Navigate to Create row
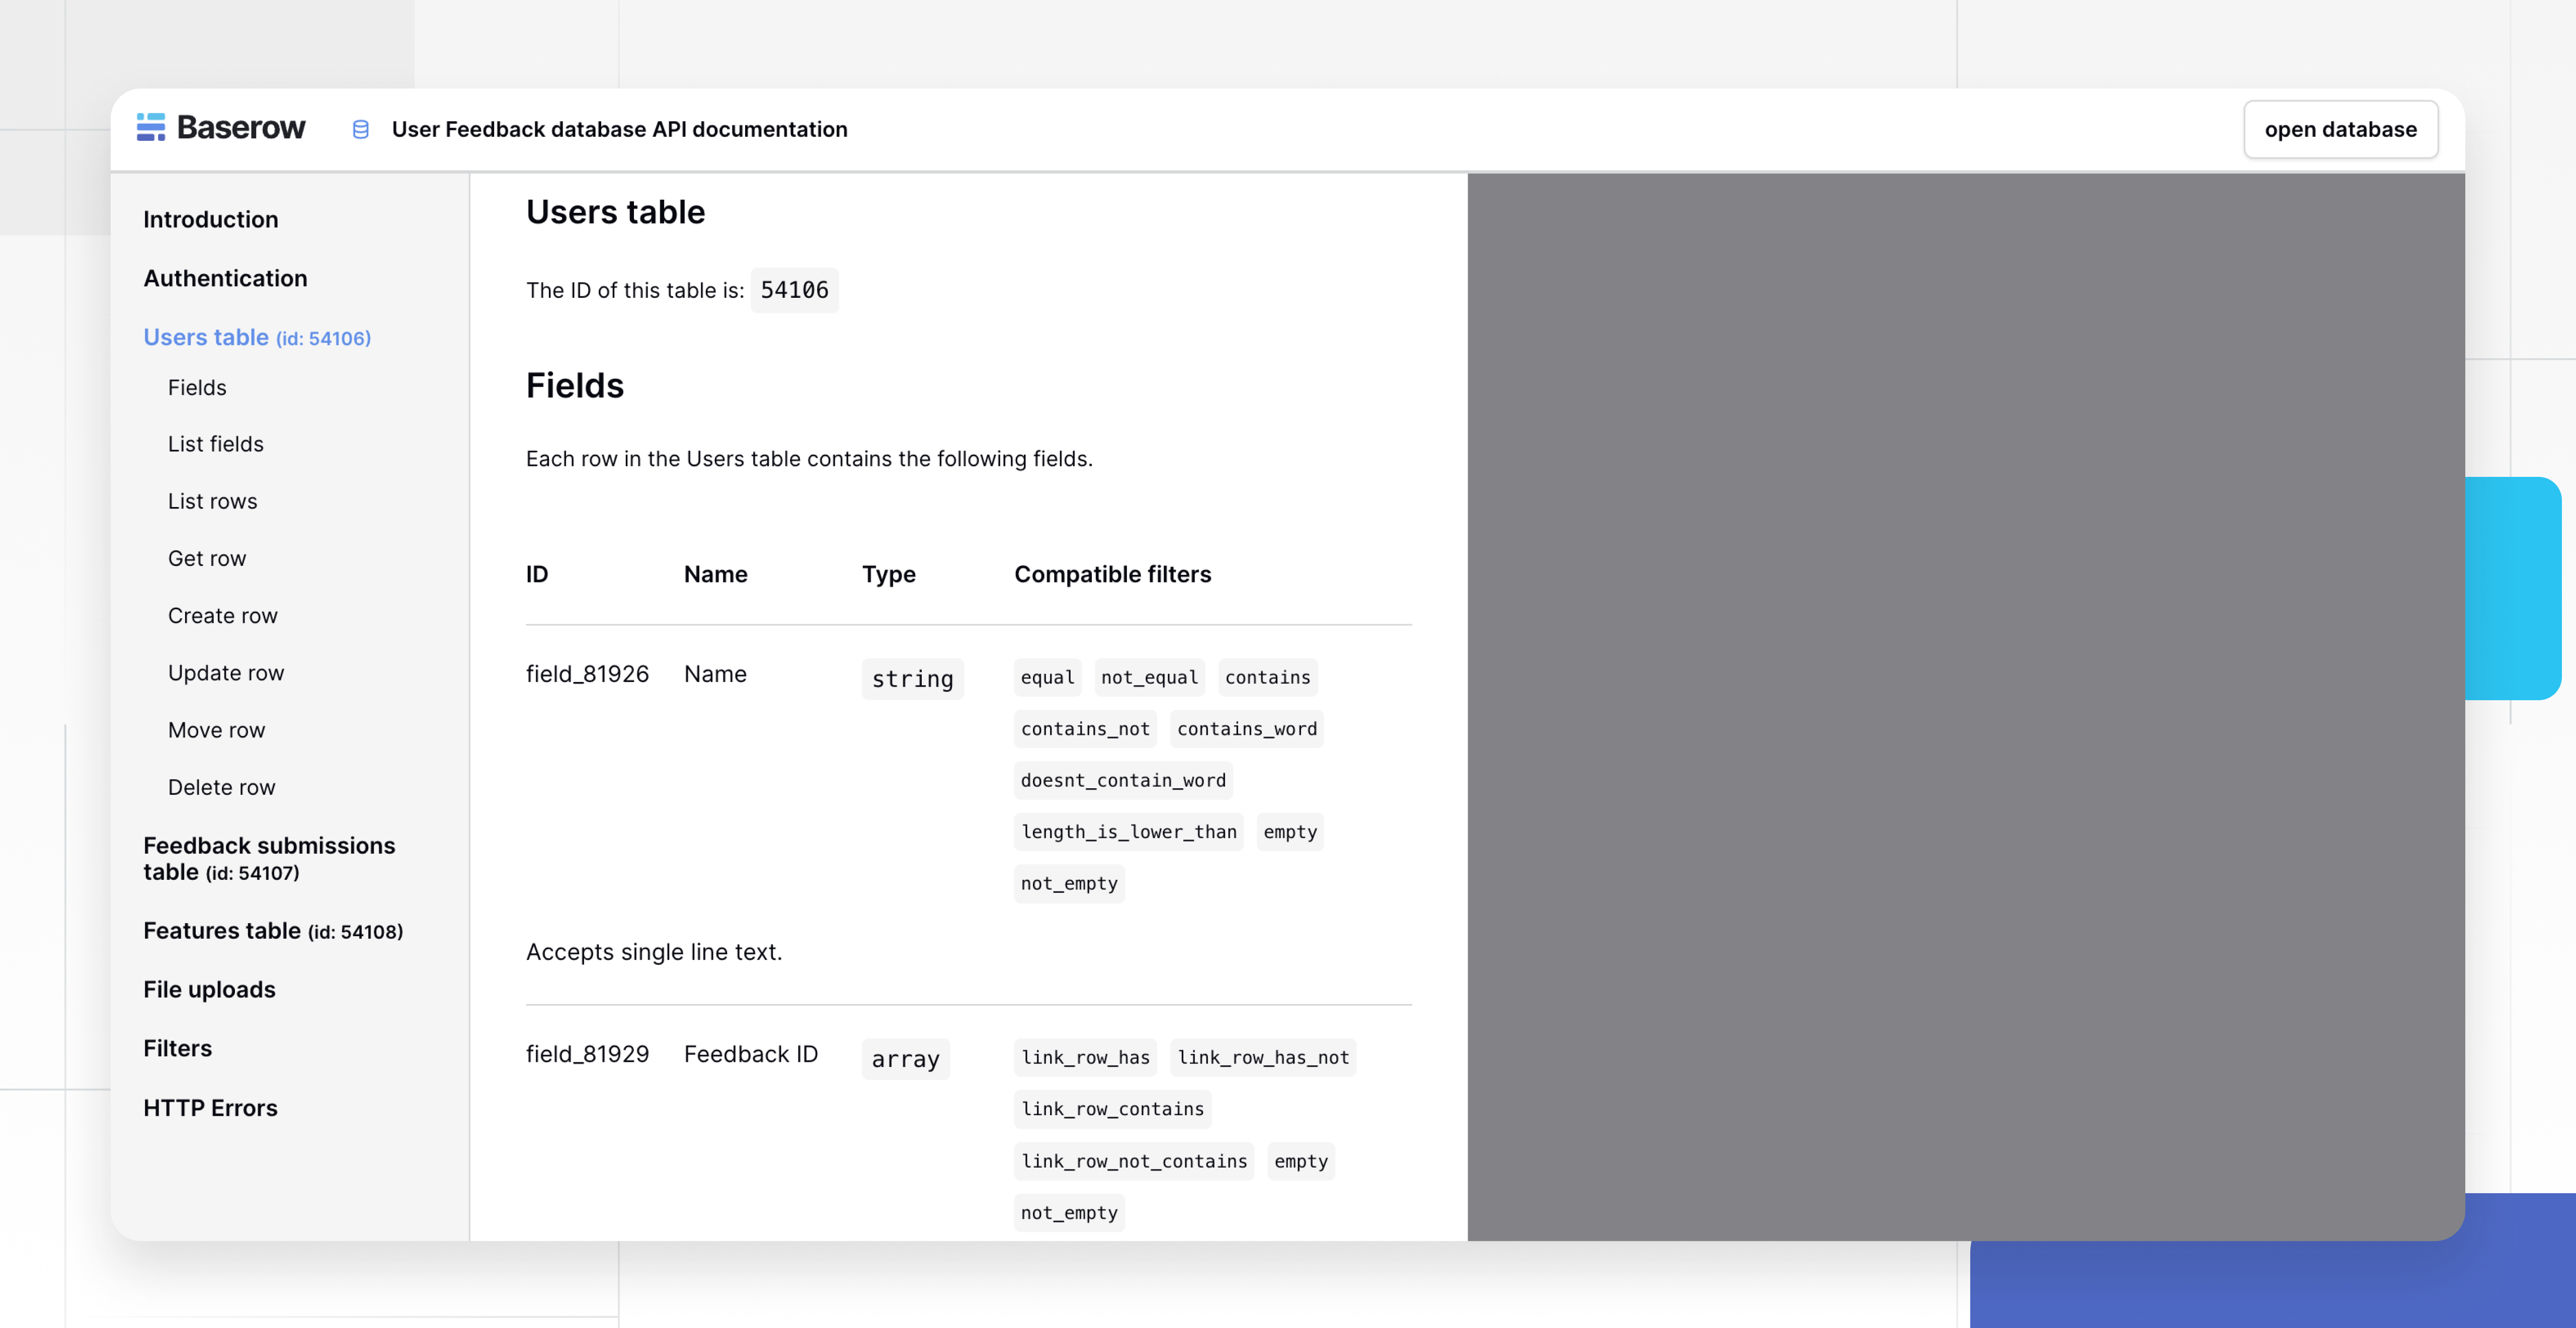The height and width of the screenshot is (1328, 2576). point(223,616)
